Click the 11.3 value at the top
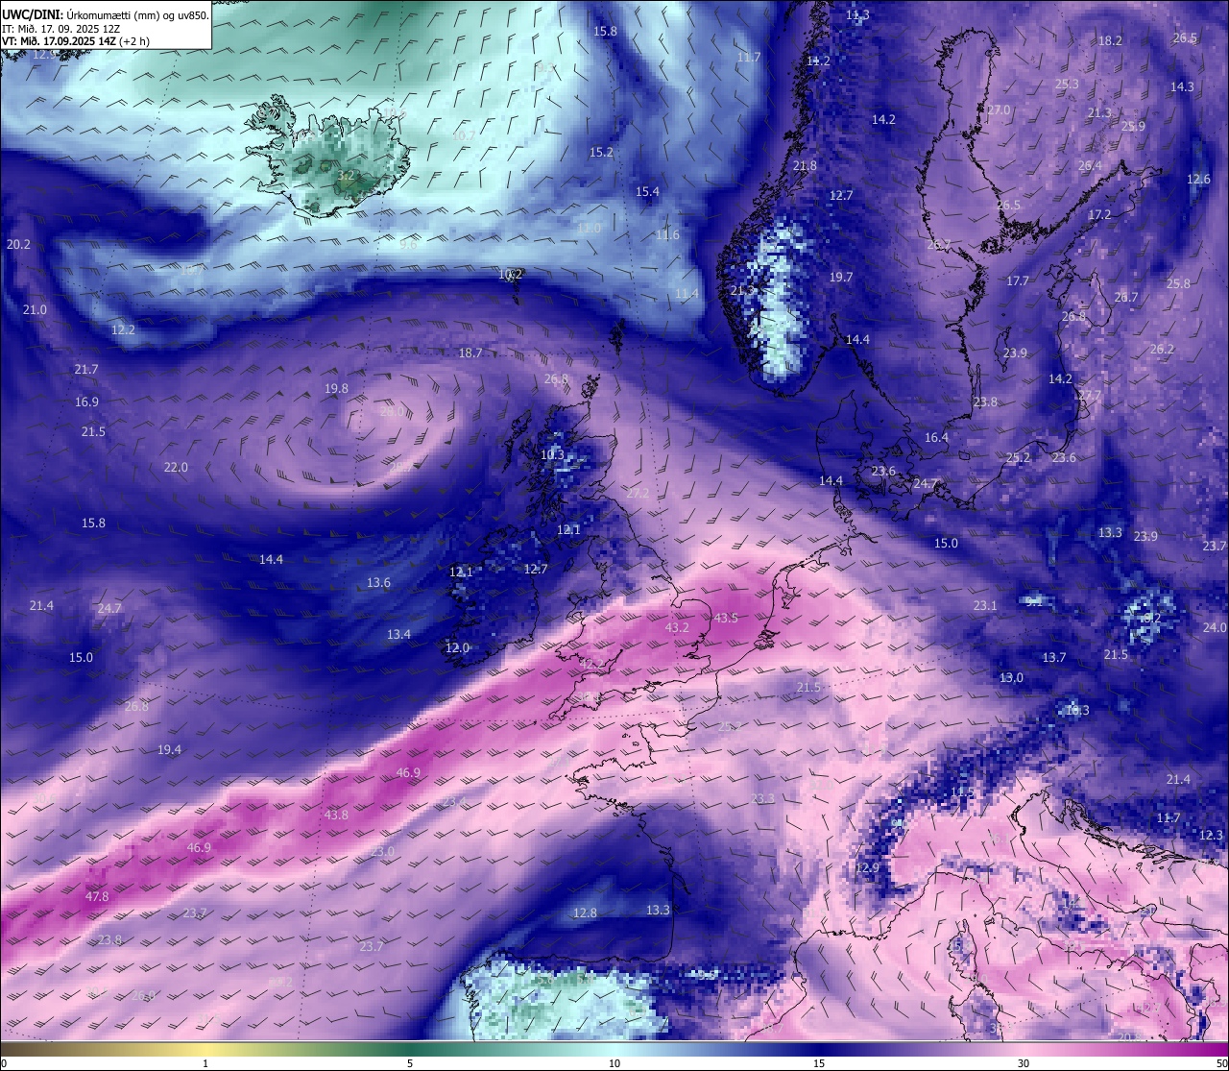1229x1071 pixels. (x=857, y=14)
